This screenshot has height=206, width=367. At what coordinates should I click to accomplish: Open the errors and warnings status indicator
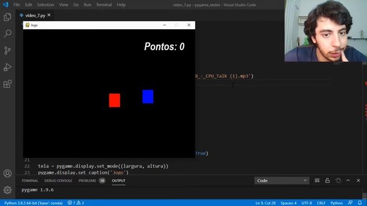[x=76, y=203]
